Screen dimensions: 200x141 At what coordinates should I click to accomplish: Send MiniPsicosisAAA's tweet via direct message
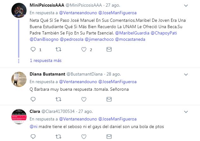click(x=109, y=49)
